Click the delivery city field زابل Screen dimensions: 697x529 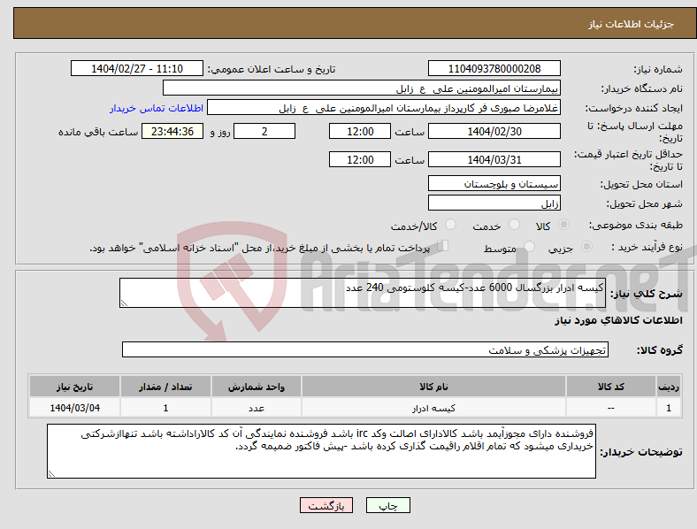(494, 203)
